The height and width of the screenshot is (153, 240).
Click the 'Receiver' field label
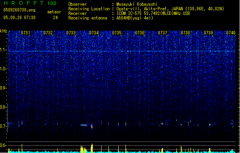pos(77,13)
